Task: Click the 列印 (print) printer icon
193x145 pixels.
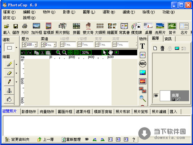Action: (25, 26)
